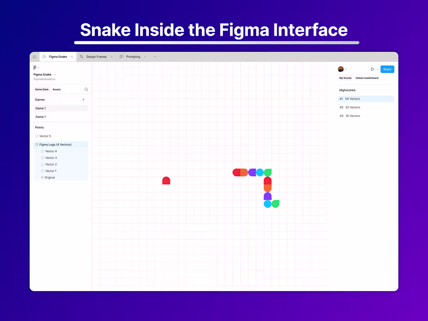Open the profile avatar dropdown
Image resolution: width=428 pixels, height=321 pixels.
coord(341,69)
